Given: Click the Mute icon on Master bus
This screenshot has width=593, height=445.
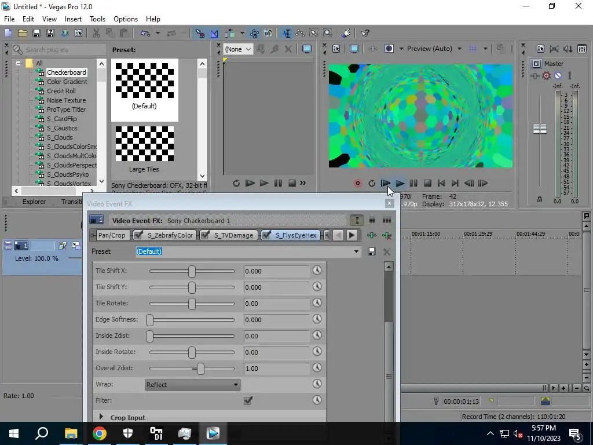Looking at the screenshot, I should [558, 76].
